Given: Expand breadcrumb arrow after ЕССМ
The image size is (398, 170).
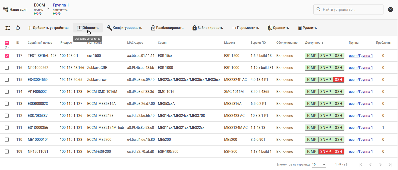Looking at the screenshot, I should (x=48, y=9).
